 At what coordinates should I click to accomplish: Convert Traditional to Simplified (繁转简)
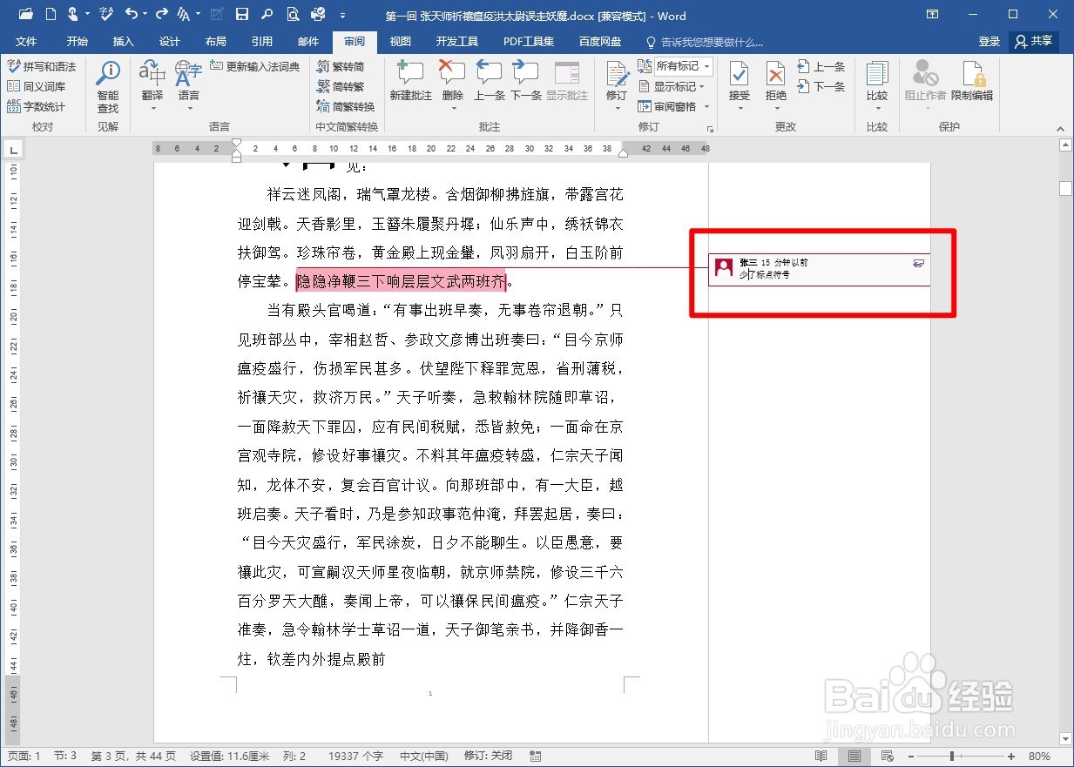point(341,66)
